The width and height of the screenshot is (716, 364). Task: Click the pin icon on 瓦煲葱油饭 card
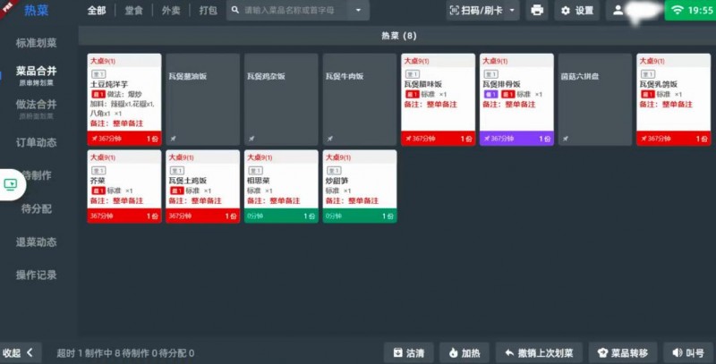coord(172,139)
